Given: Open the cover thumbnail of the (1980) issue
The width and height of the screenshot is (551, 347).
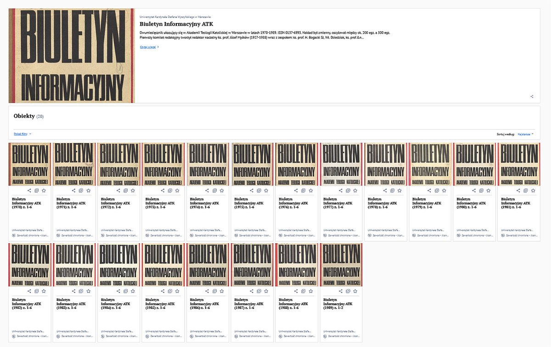Looking at the screenshot, I should 475,164.
